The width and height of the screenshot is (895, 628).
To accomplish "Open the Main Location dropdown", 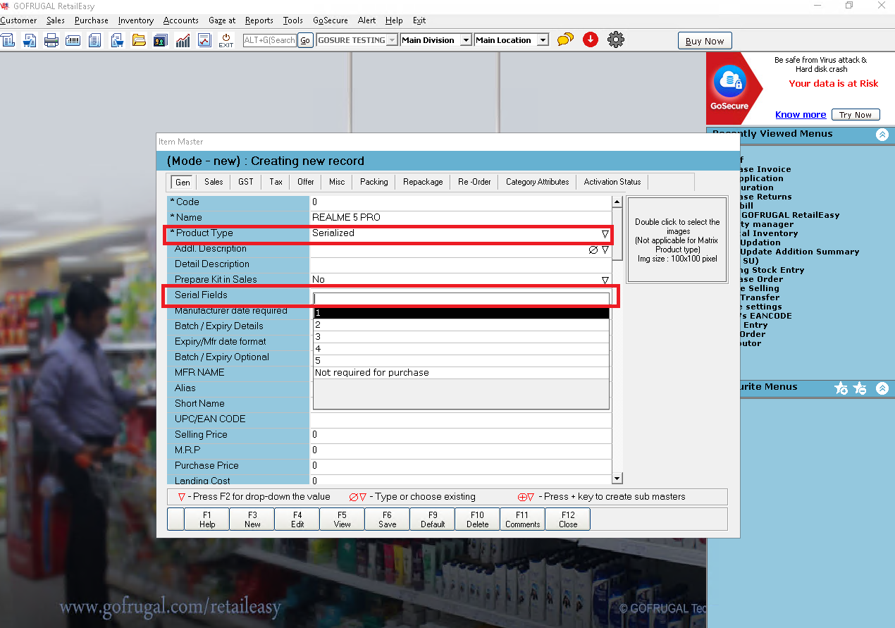I will tap(542, 40).
